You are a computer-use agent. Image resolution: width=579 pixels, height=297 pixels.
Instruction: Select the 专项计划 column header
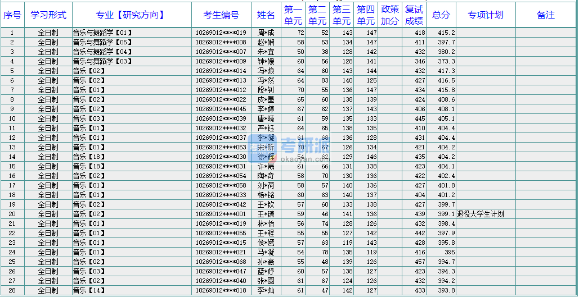486,15
